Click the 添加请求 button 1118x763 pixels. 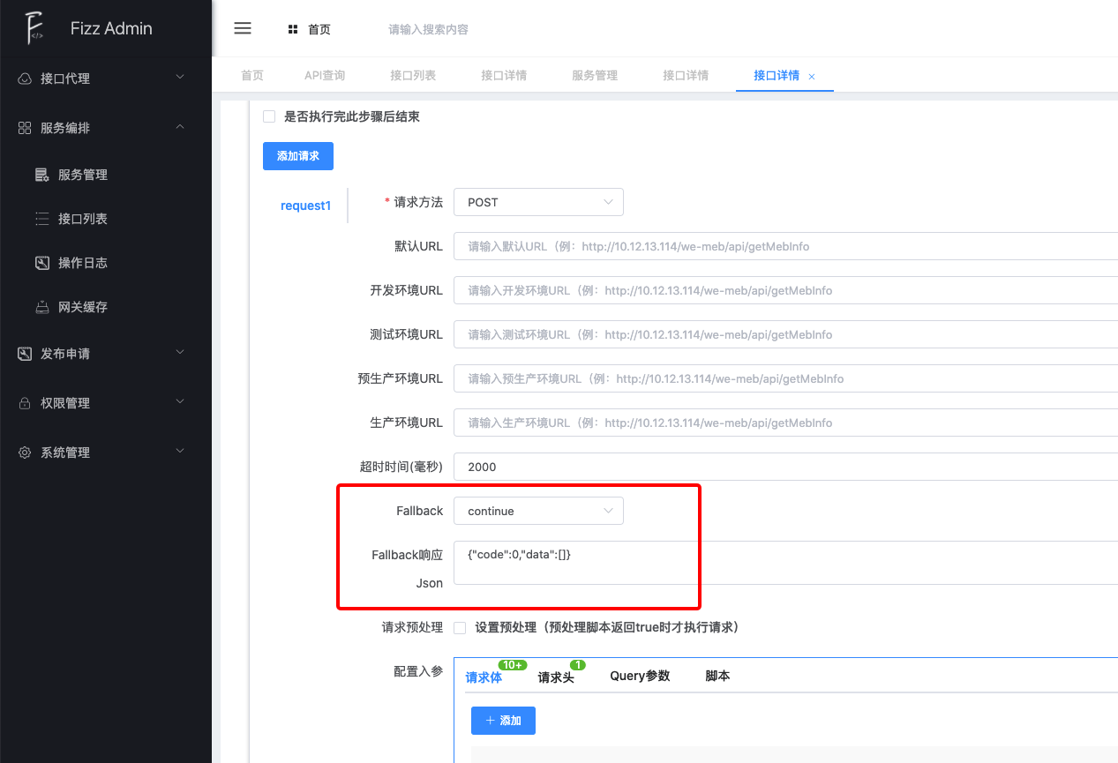click(x=298, y=156)
